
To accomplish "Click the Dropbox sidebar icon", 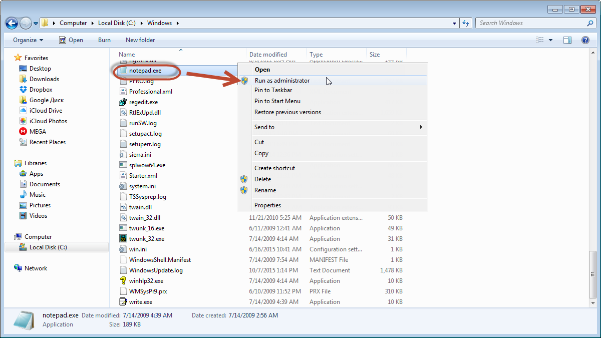I will 23,90.
